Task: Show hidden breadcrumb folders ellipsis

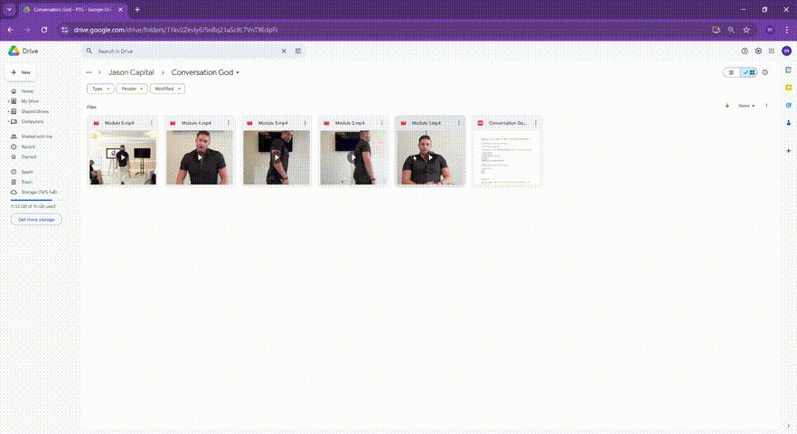Action: (89, 72)
